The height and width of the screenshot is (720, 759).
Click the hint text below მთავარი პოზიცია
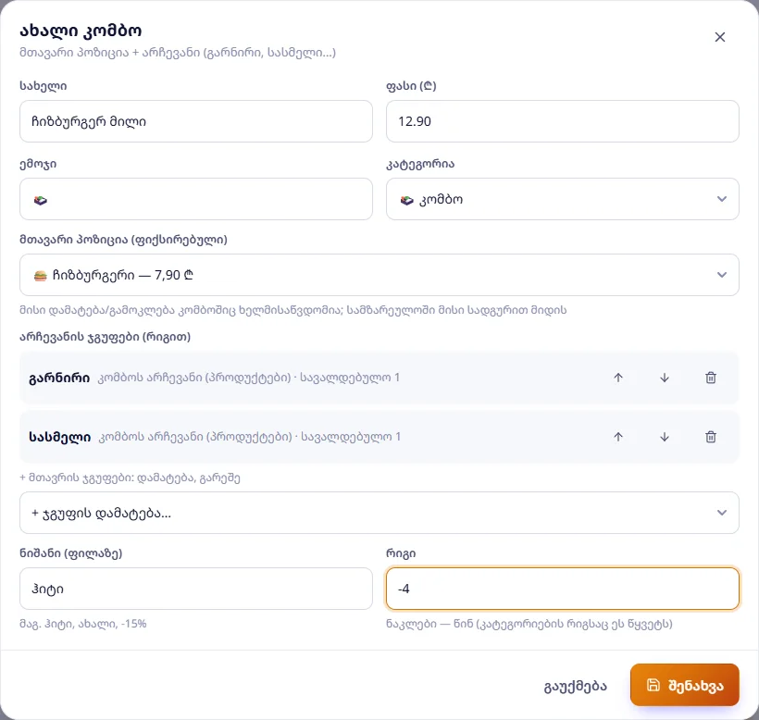pos(292,310)
